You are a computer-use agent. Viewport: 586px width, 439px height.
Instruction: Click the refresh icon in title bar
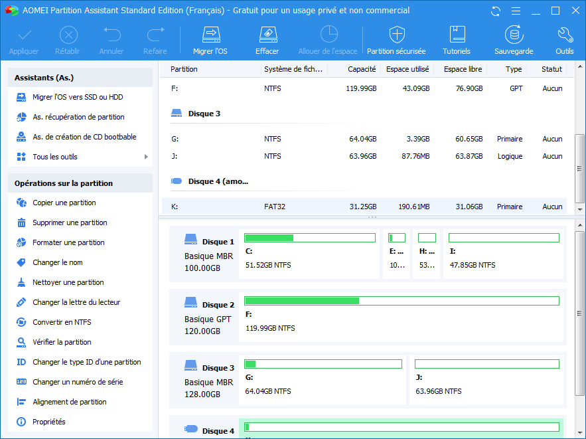pos(496,11)
